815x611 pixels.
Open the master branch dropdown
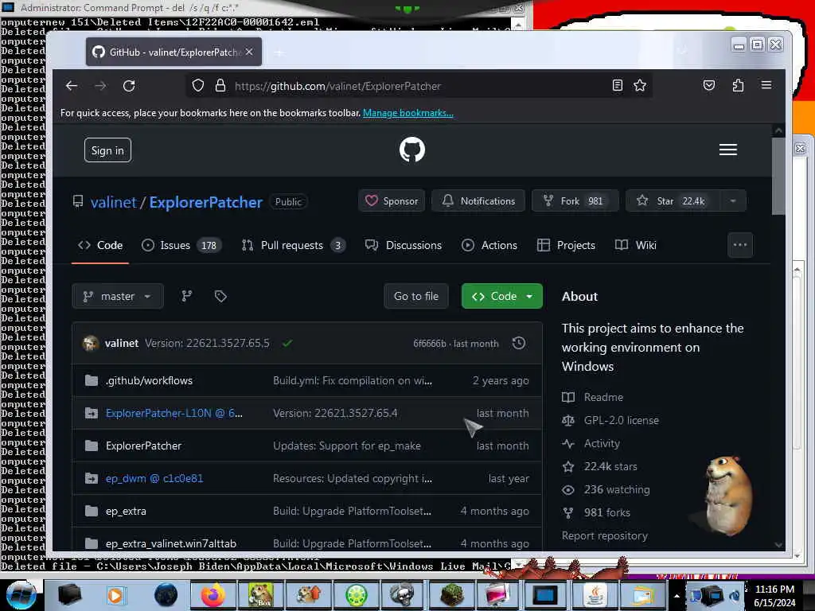coord(118,296)
